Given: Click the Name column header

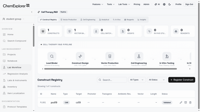Looking at the screenshot, I should point(53,94).
